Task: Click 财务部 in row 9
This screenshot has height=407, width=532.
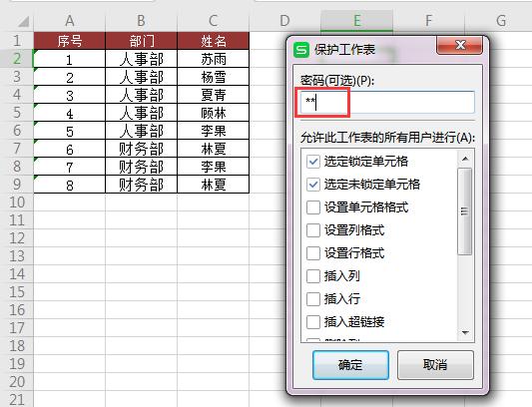Action: tap(141, 185)
